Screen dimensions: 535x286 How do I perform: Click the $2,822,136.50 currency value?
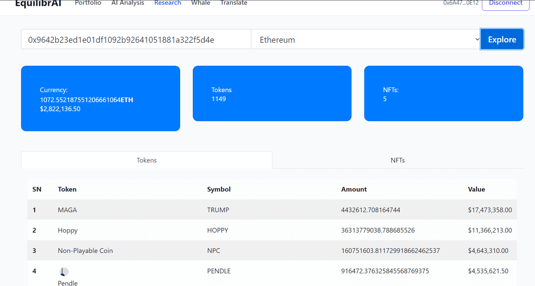click(60, 109)
